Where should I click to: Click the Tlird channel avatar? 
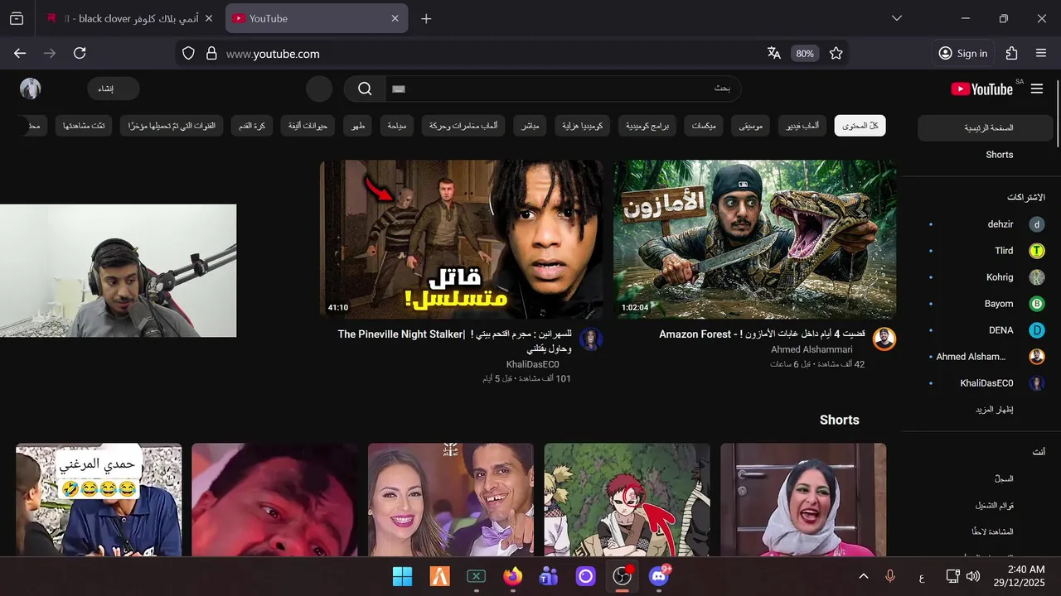[1037, 251]
